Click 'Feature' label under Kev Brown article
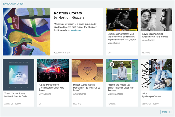 click(112, 104)
